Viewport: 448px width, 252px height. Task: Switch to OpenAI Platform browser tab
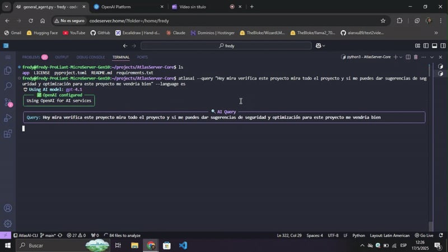point(129,7)
